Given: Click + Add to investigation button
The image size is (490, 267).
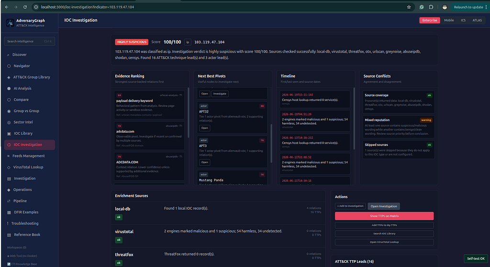Looking at the screenshot, I should click(x=350, y=206).
